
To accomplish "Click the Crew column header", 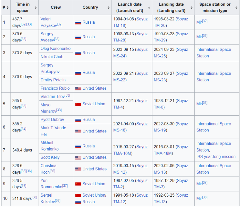I will pos(56,7).
